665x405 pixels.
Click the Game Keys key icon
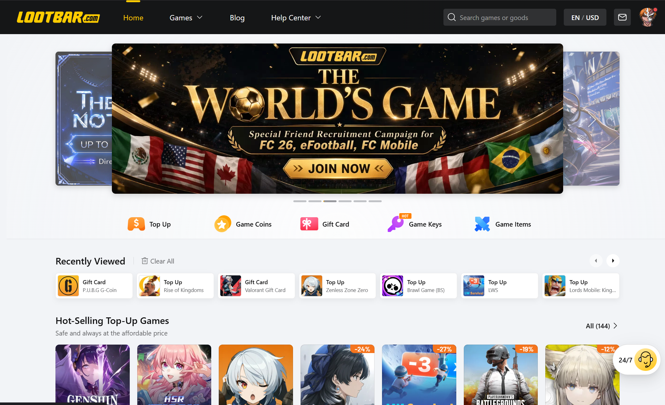pos(395,224)
